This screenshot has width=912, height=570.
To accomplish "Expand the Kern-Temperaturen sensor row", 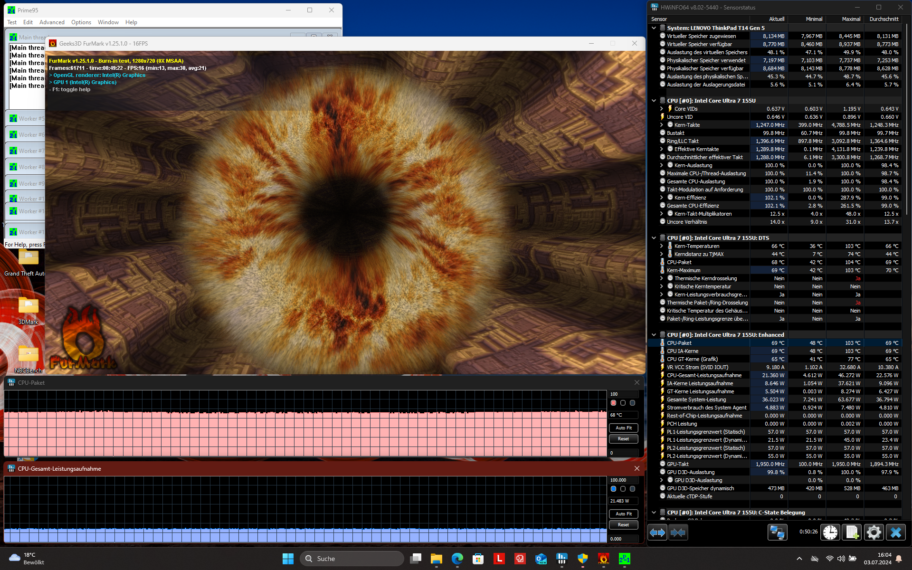I will pos(661,246).
